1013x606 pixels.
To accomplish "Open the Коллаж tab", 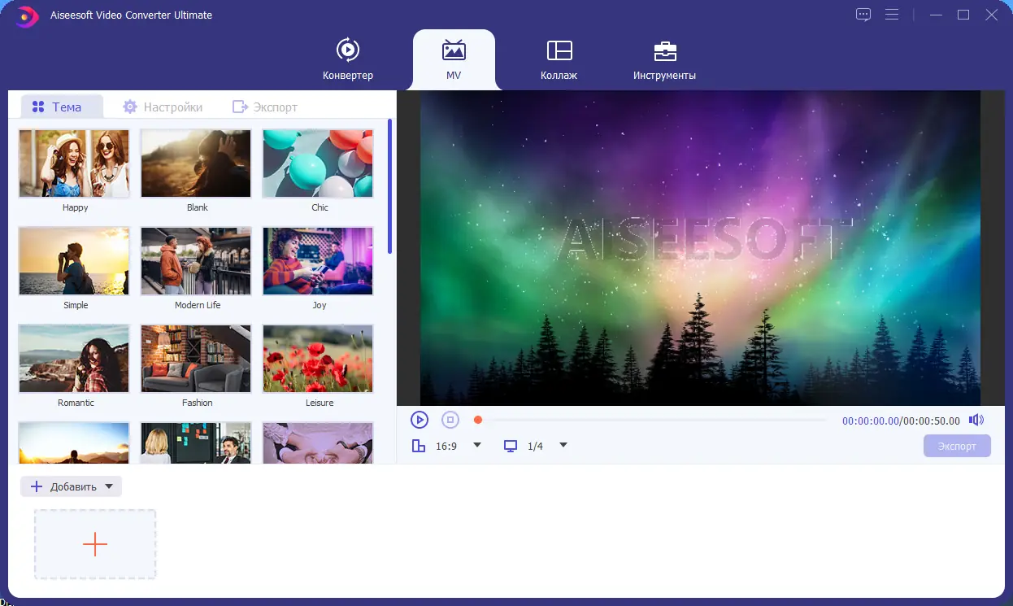I will 559,59.
